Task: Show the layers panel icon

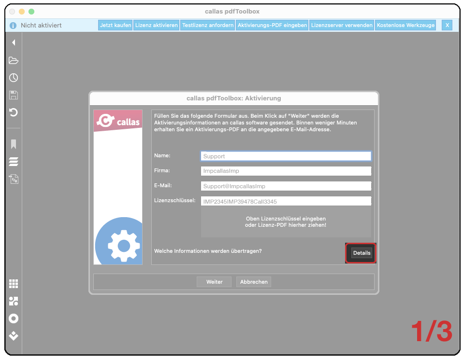Action: pos(14,162)
